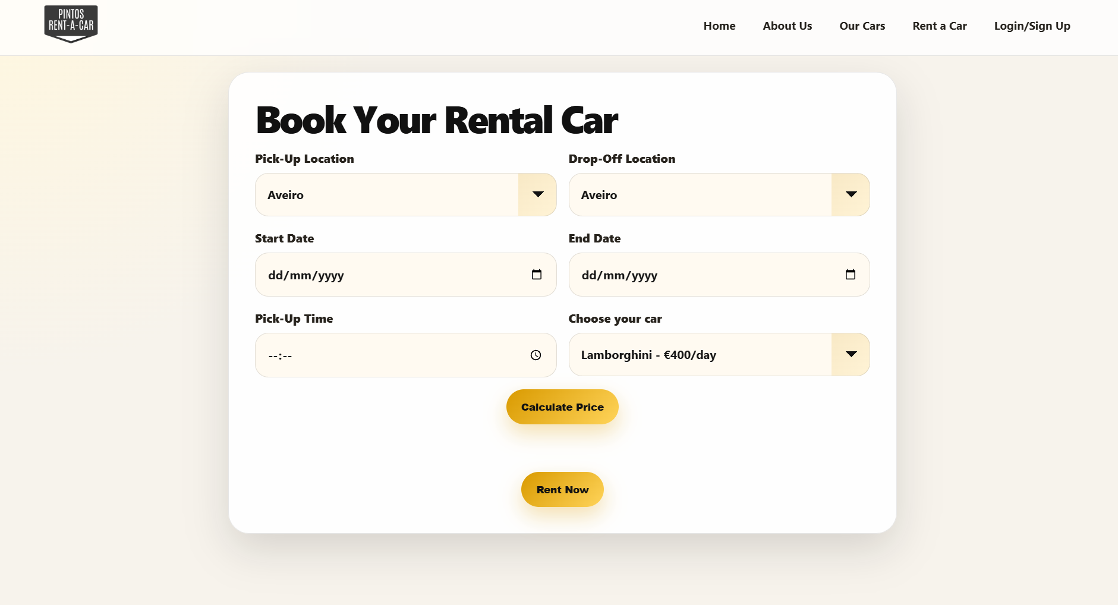Click the Calculate Price button
Viewport: 1118px width, 605px height.
[562, 407]
